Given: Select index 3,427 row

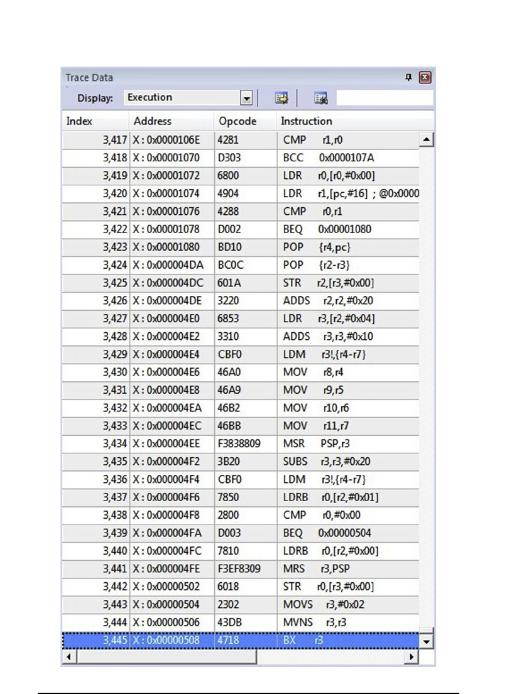Looking at the screenshot, I should (240, 318).
